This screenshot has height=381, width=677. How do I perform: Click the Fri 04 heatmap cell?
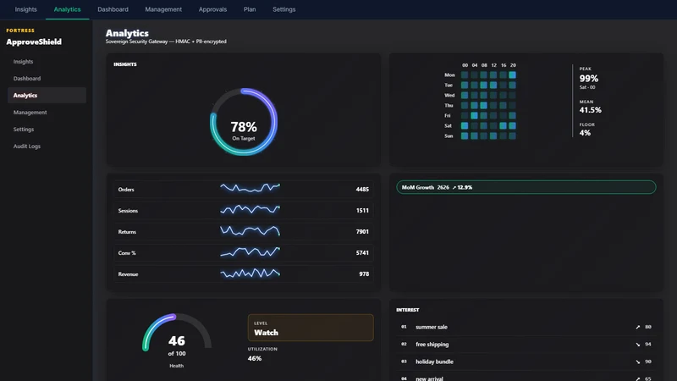coord(474,115)
